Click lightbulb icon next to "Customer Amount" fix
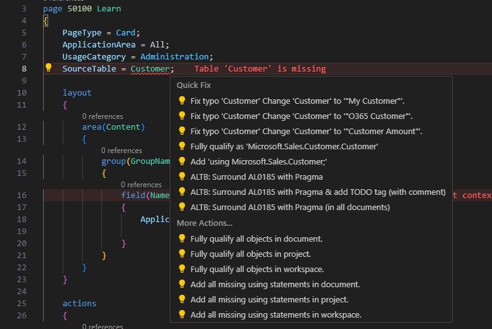This screenshot has height=329, width=492. click(182, 130)
